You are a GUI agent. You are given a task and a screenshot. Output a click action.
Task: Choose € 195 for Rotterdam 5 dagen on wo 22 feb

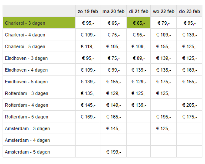tap(163, 117)
